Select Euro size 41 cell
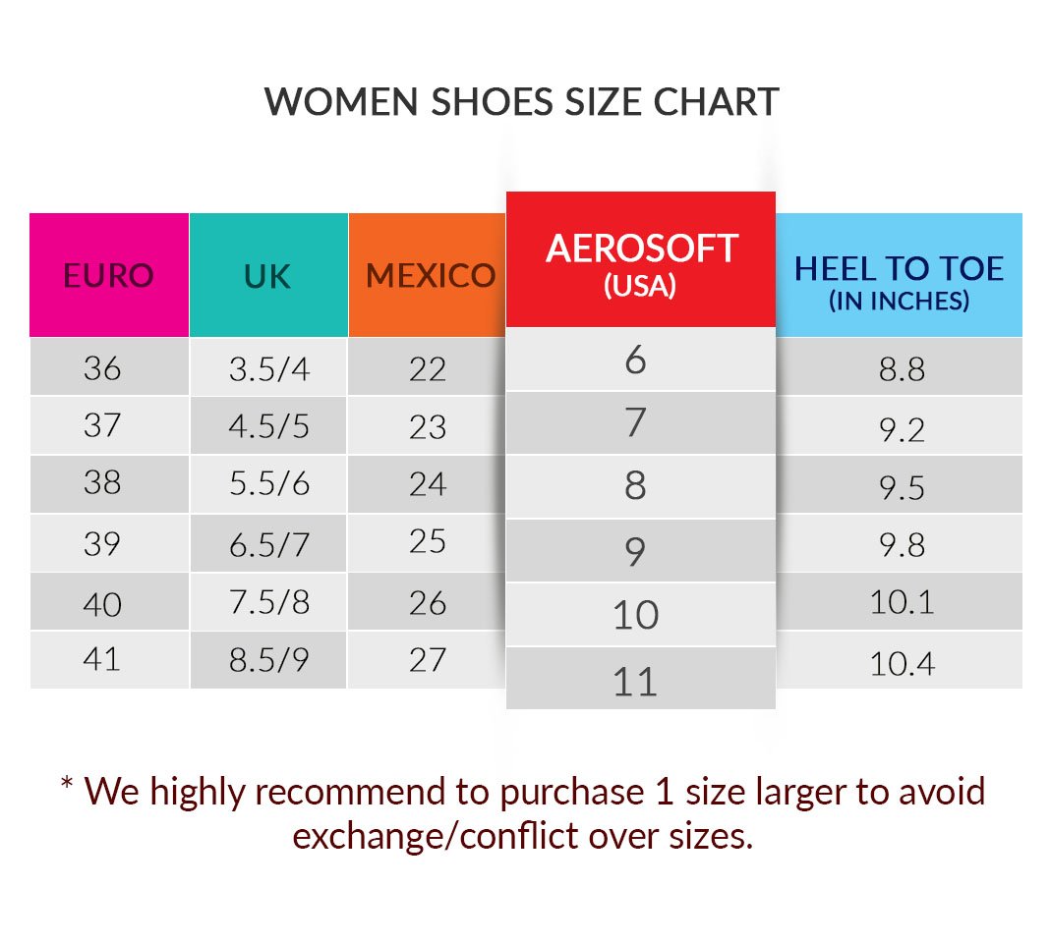This screenshot has width=1050, height=942. point(103,658)
